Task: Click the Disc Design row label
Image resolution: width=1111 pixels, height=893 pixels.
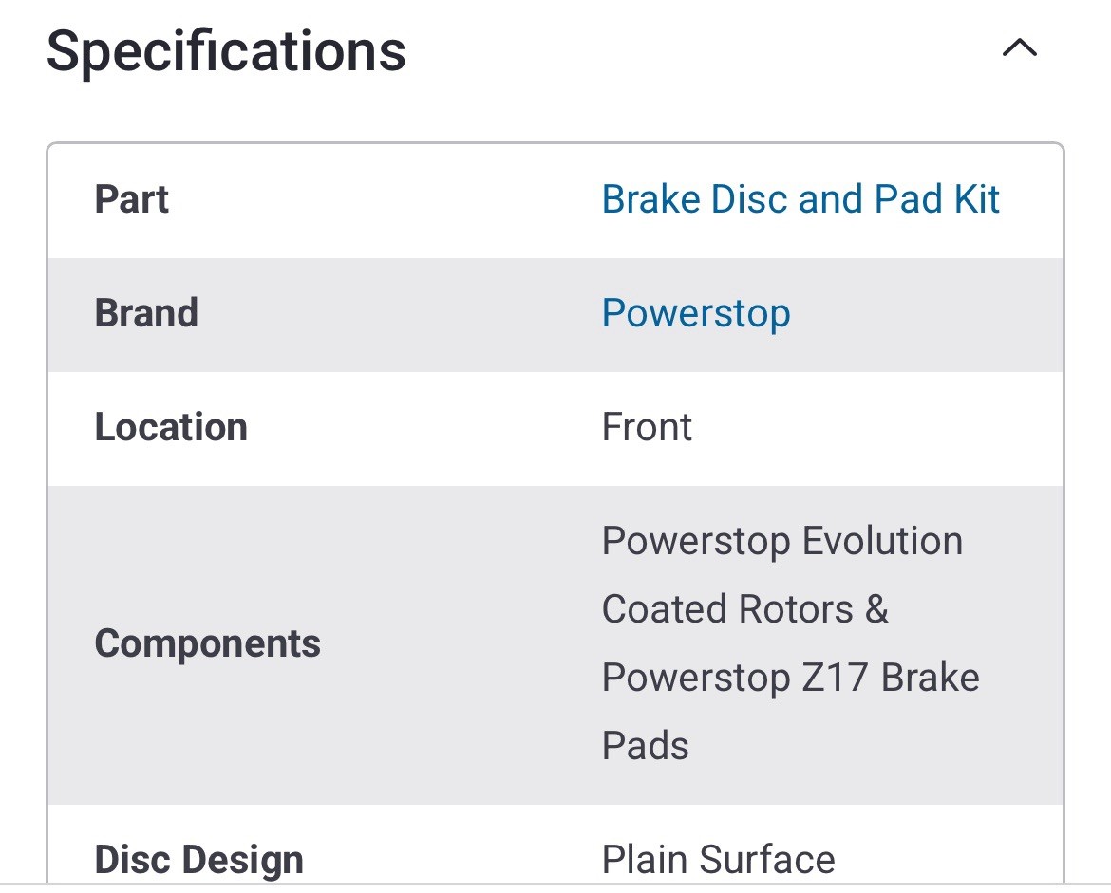Action: pos(199,860)
